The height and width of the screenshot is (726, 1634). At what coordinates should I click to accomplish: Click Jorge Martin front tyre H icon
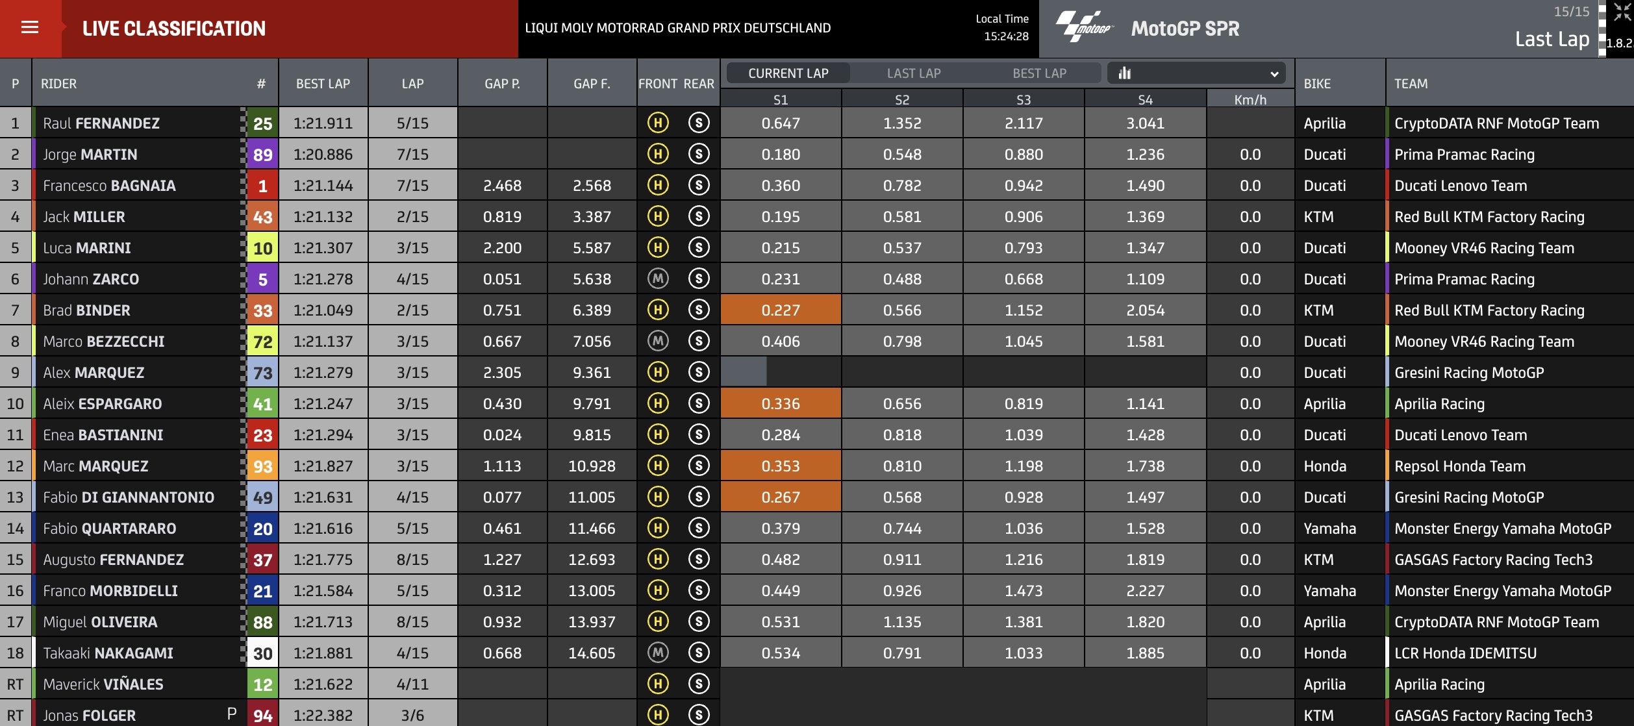tap(658, 154)
